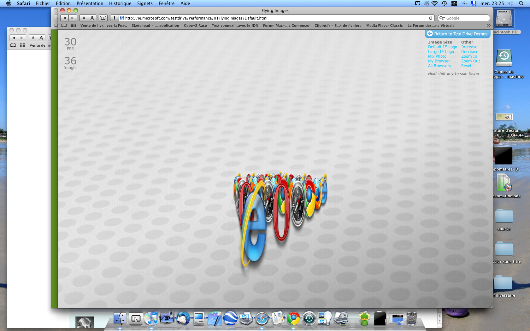Image resolution: width=530 pixels, height=331 pixels.
Task: Launch Google Chrome from the Dock
Action: [x=293, y=319]
